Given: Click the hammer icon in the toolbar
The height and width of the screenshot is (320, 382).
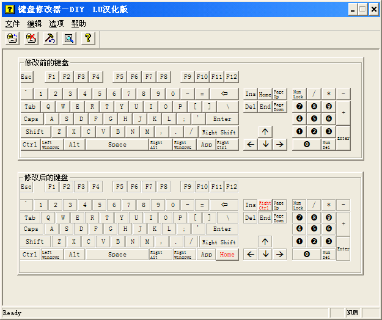Looking at the screenshot, I should point(50,38).
